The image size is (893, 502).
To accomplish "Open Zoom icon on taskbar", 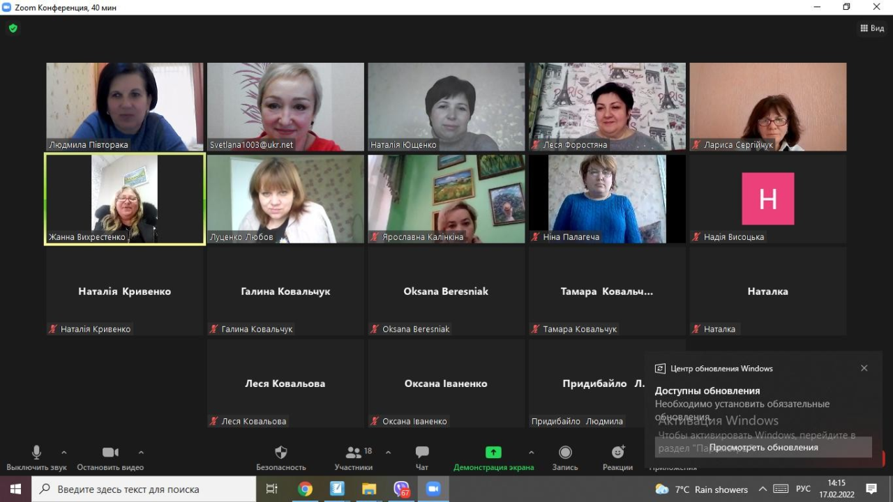I will coord(433,489).
